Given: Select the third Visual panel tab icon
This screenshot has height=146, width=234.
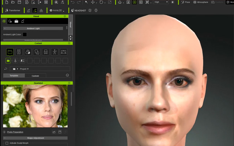Looking at the screenshot, I should (16, 21).
